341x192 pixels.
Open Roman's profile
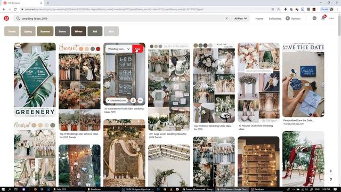pyautogui.click(x=293, y=19)
